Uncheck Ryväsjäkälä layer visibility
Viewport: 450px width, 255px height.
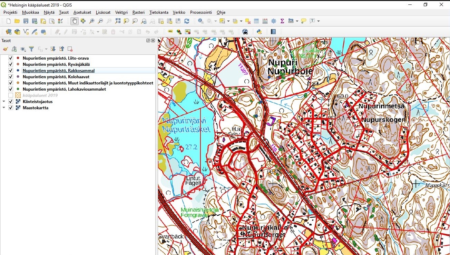point(11,64)
